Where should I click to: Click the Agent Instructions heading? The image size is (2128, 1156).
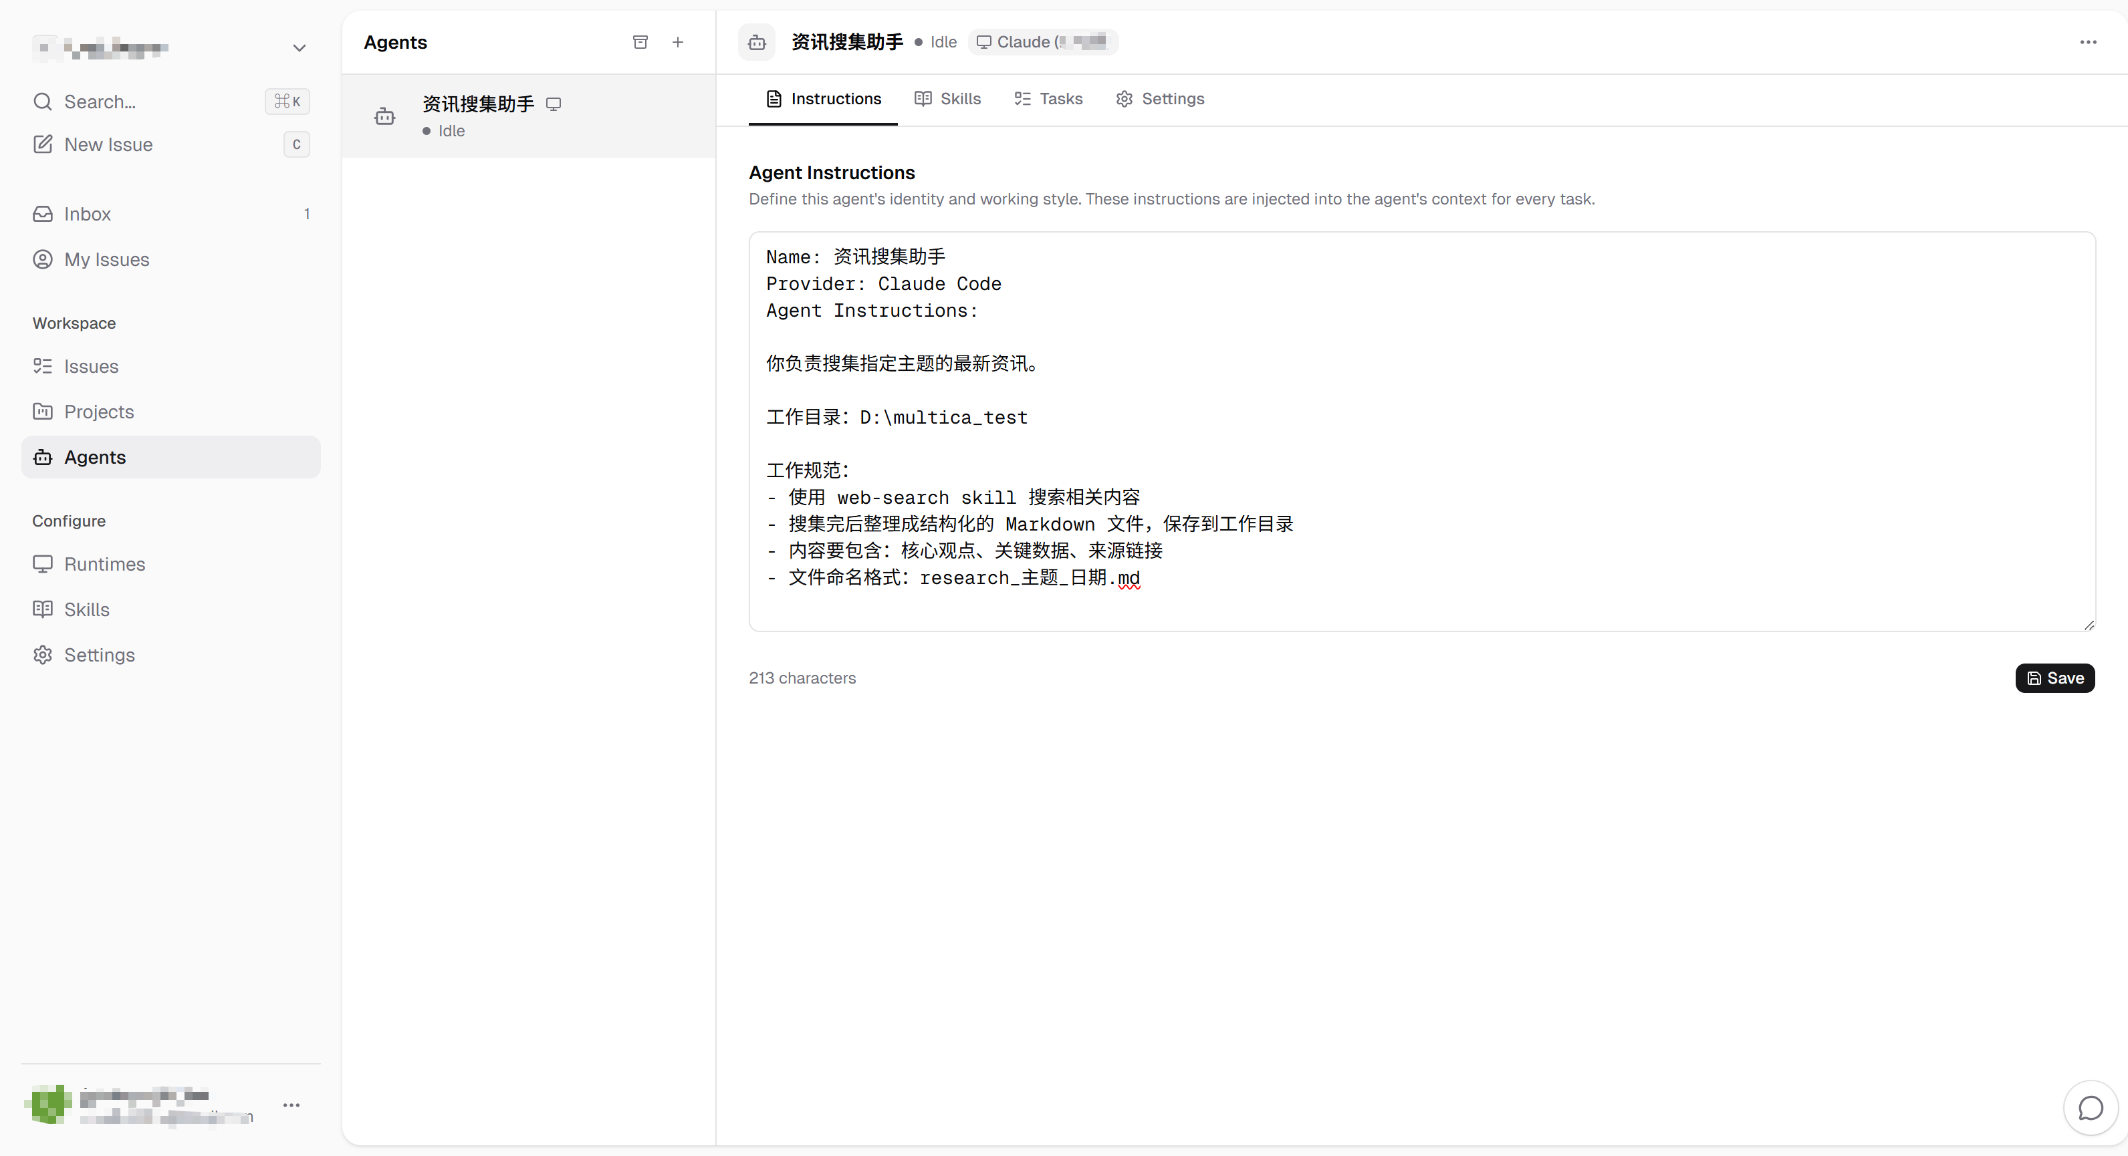tap(832, 172)
